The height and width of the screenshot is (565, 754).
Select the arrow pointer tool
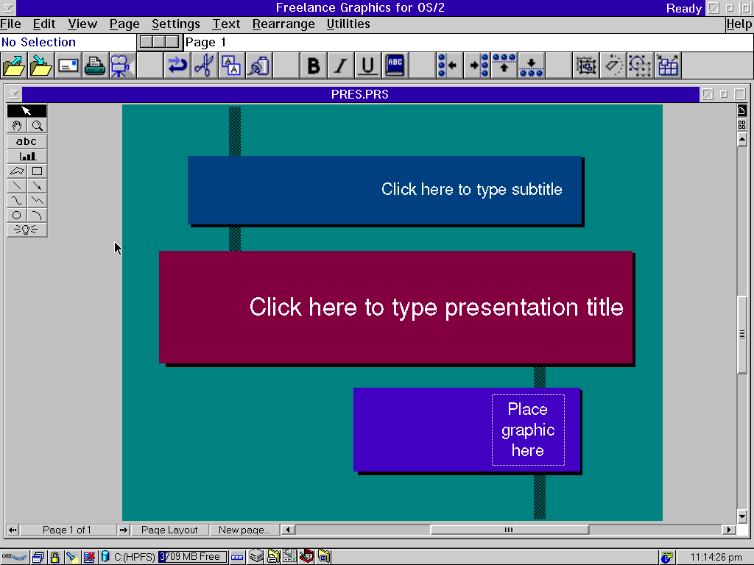pos(27,111)
